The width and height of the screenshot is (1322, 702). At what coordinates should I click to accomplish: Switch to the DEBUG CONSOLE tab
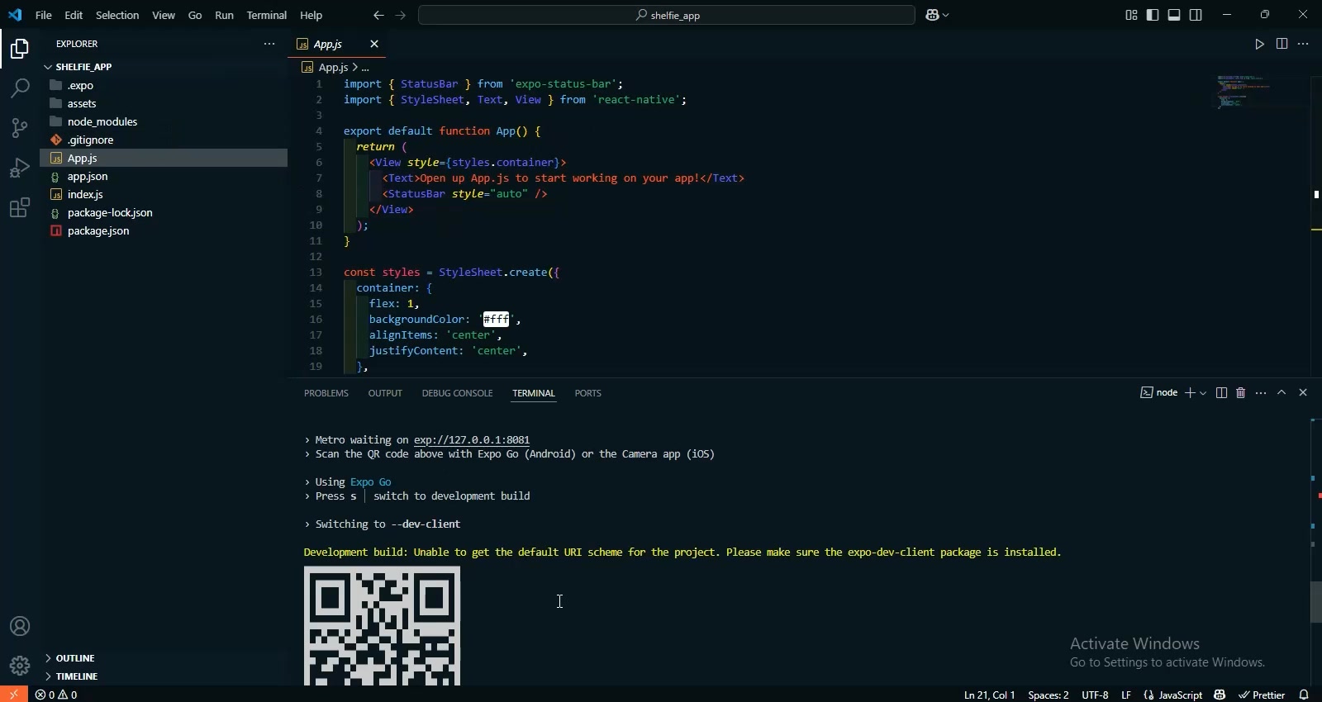tap(458, 394)
